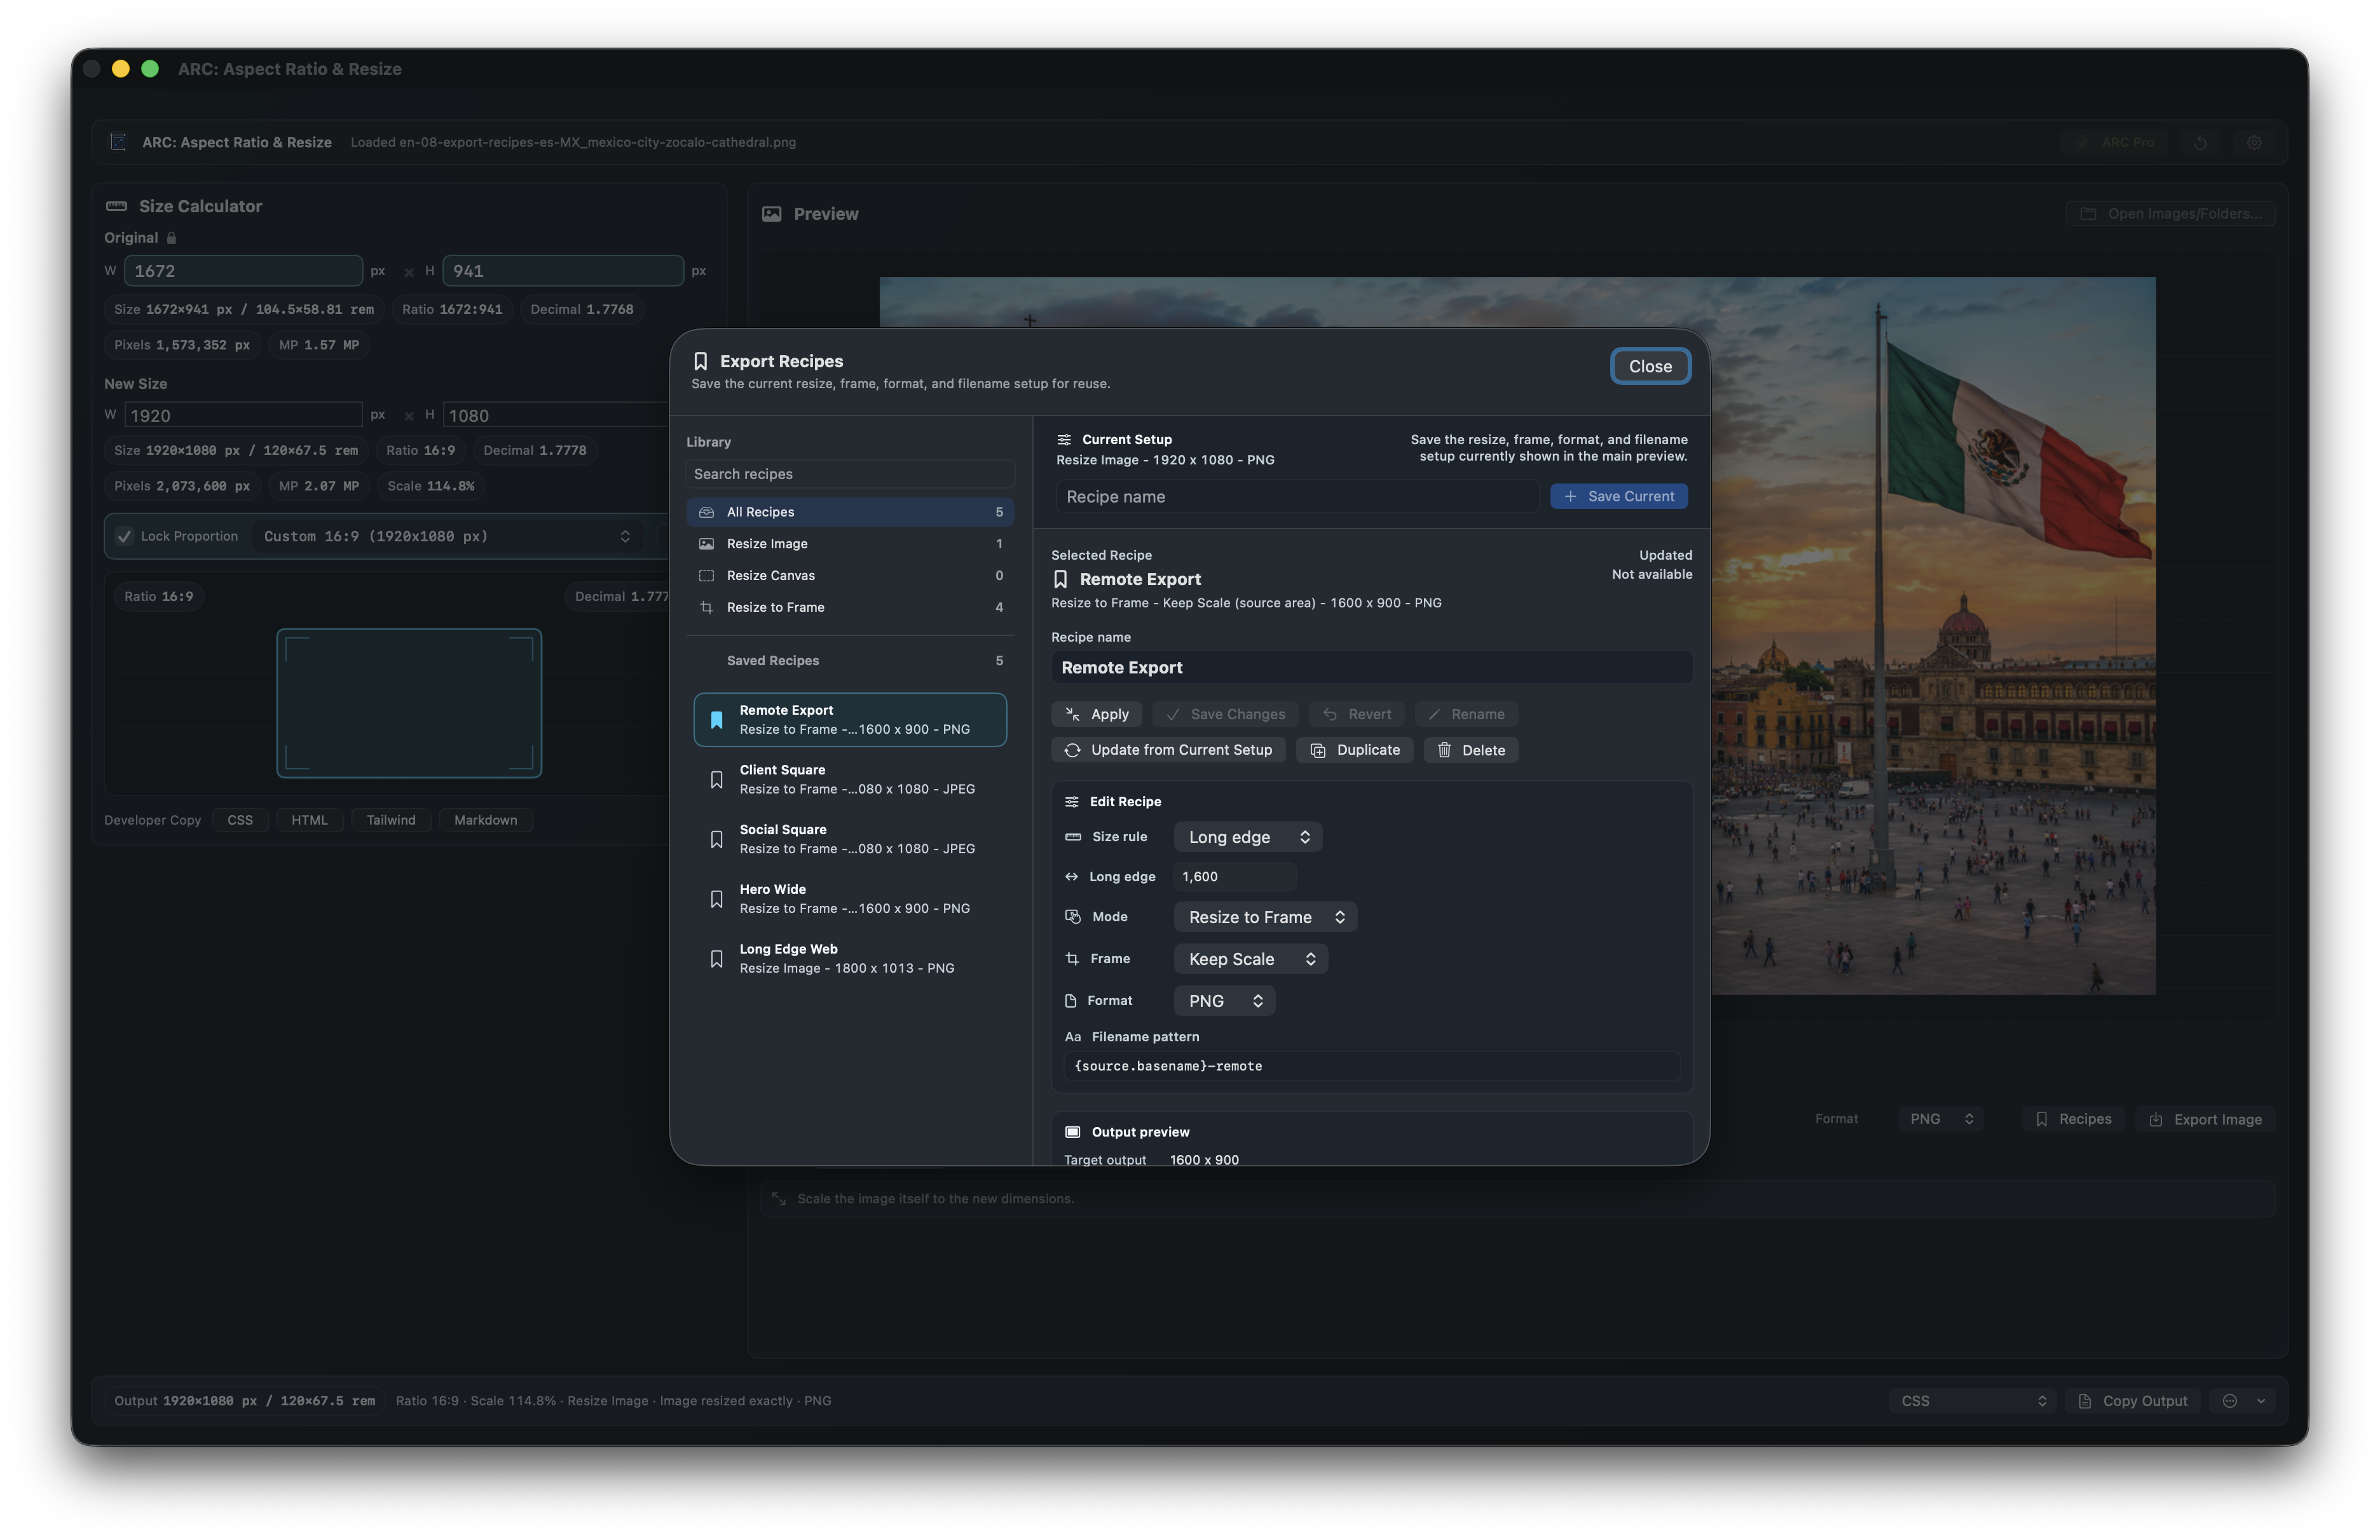Open the Format PNG dropdown in Edit Recipe

coord(1224,1001)
